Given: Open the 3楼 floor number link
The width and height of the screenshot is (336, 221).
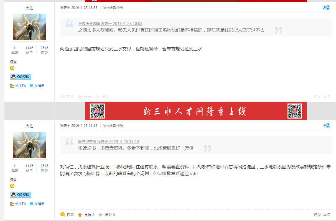Looking at the screenshot, I should pos(327,125).
